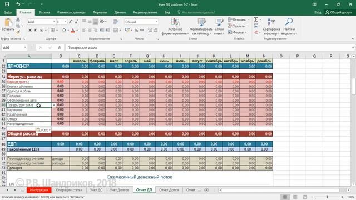Screen dimensions: 356x200
Task: Open the Format cells dropdown
Action: click(246, 32)
